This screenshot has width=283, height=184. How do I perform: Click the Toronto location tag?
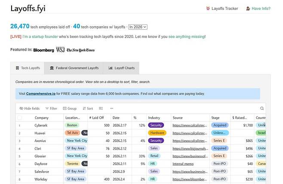(73, 164)
